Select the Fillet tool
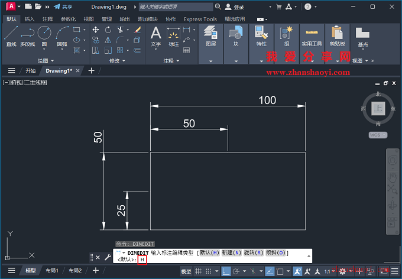Screen dimensions: 402x279 [x=120, y=40]
